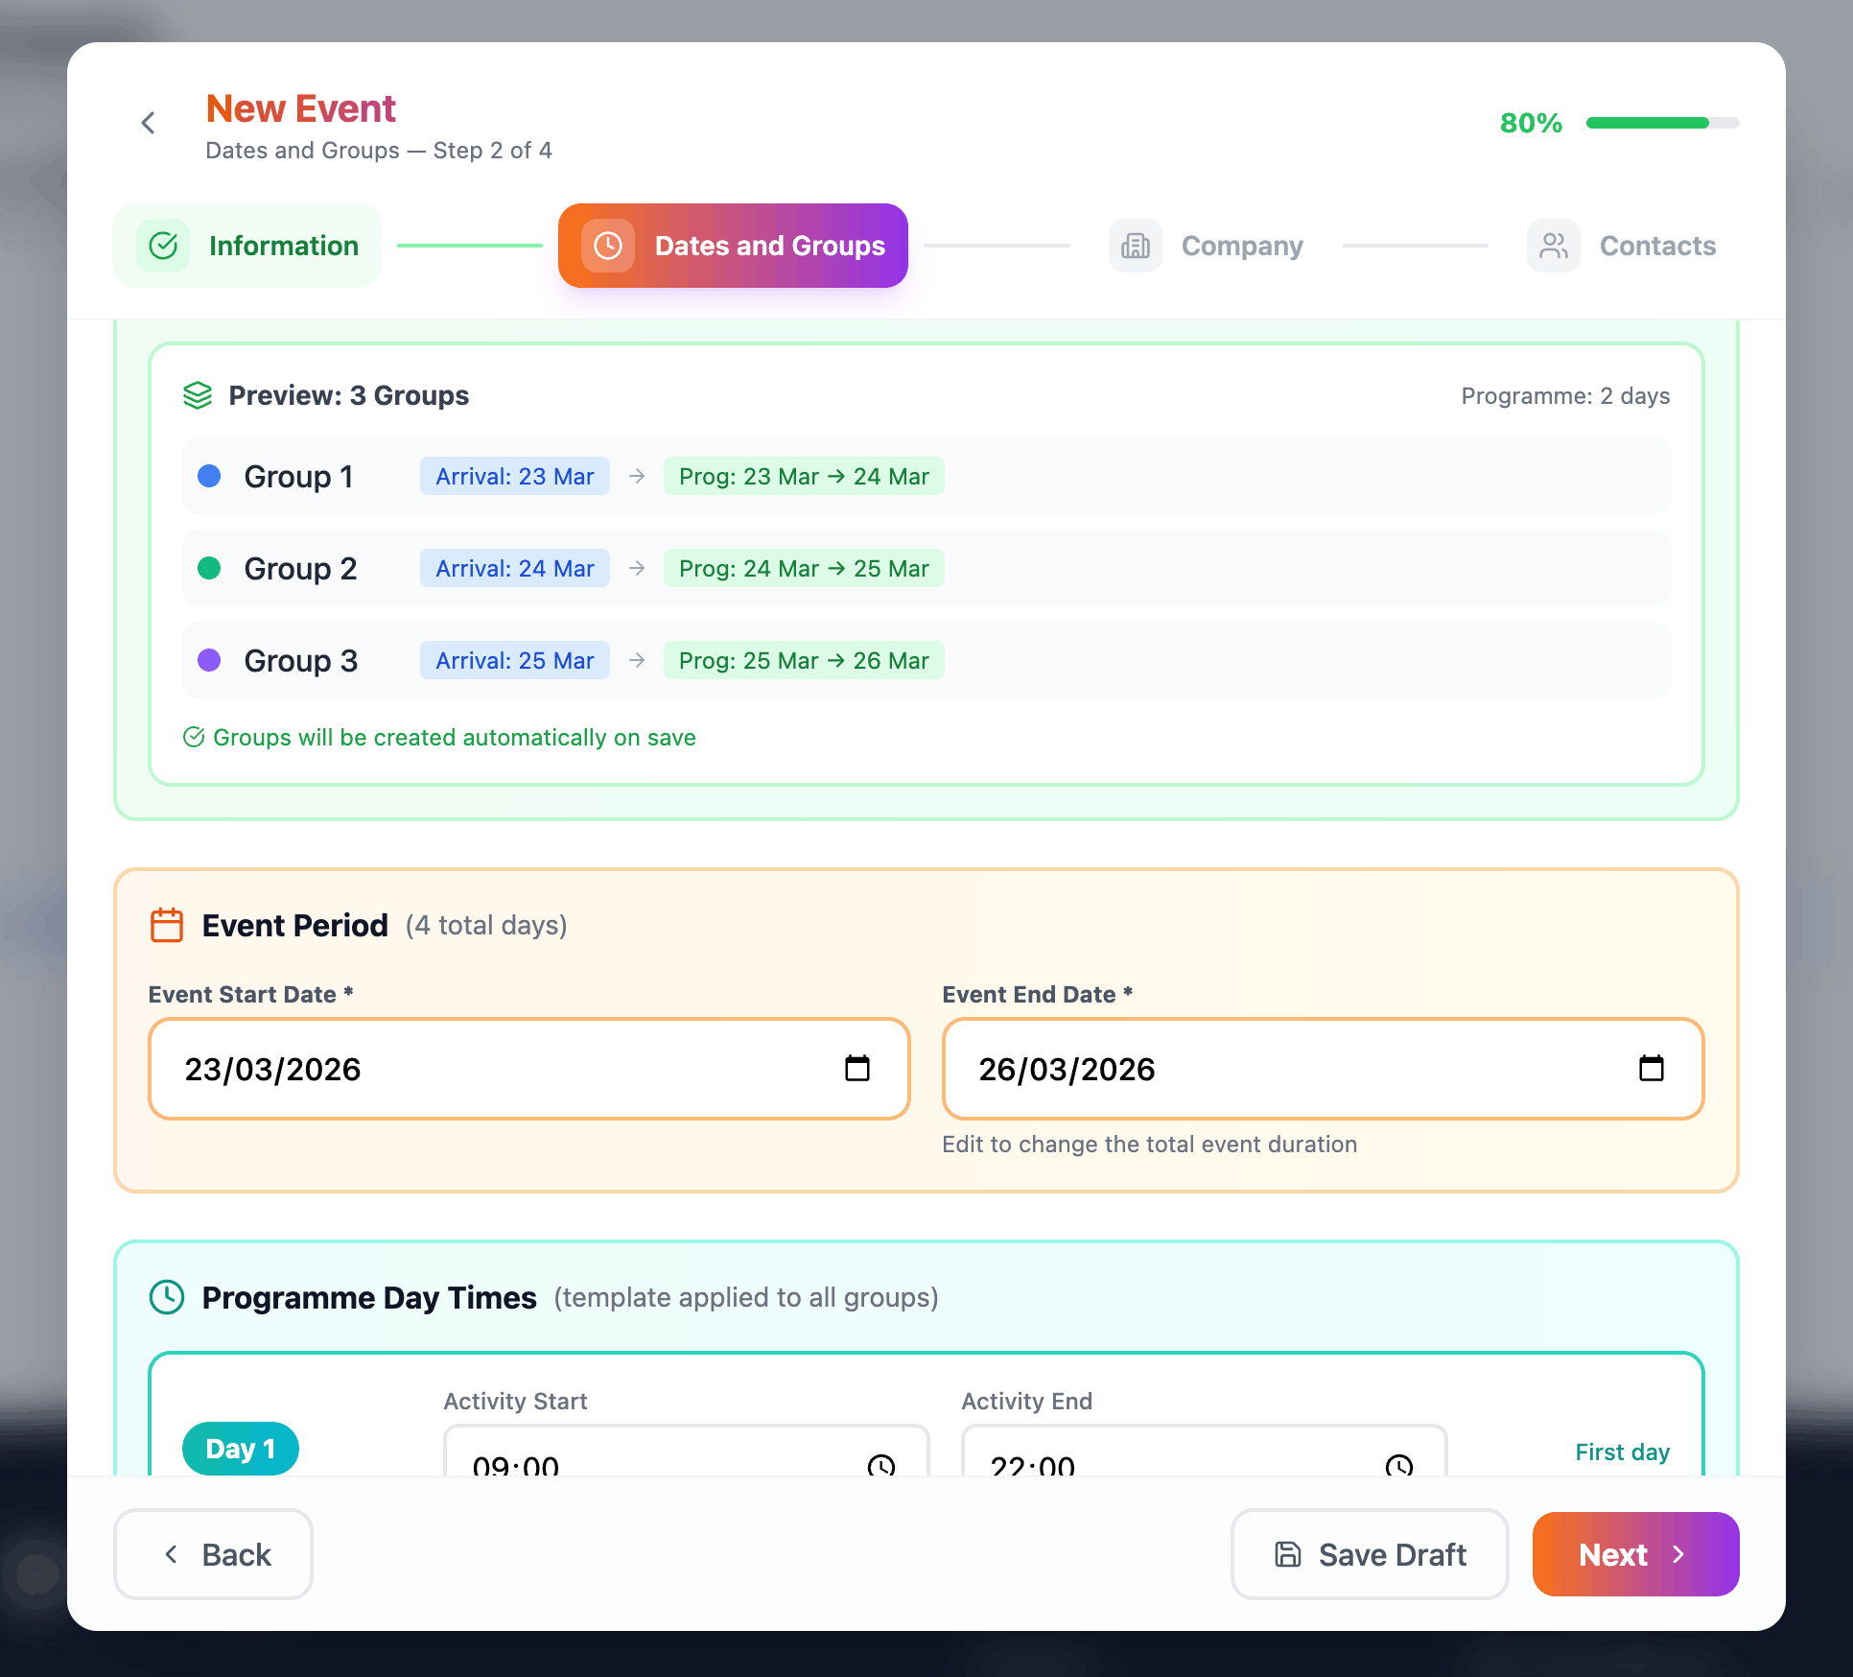This screenshot has width=1853, height=1677.
Task: Click the Programme Day Times clock icon
Action: coord(167,1297)
